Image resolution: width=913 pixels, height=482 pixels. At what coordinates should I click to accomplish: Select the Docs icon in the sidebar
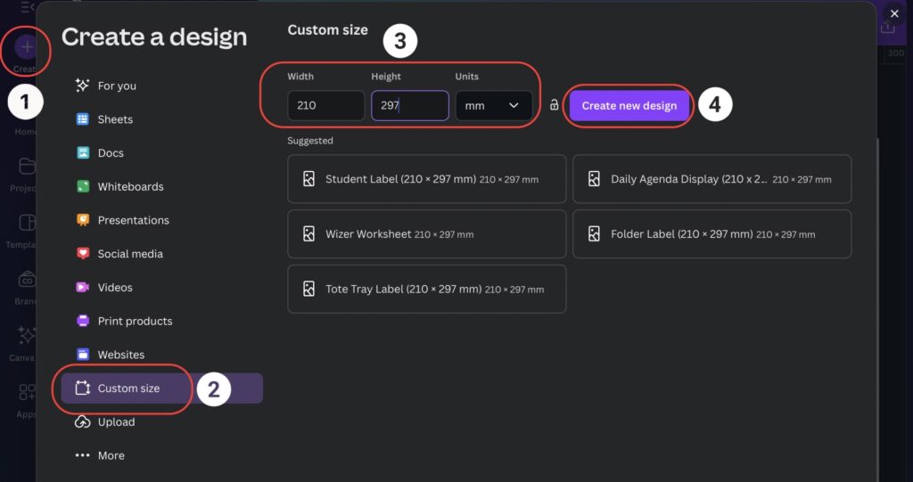tap(83, 153)
